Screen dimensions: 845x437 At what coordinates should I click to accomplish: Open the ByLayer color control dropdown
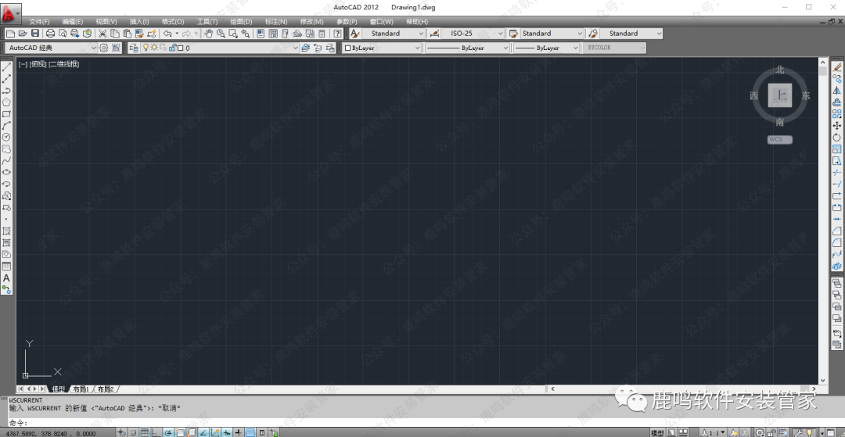pos(418,48)
